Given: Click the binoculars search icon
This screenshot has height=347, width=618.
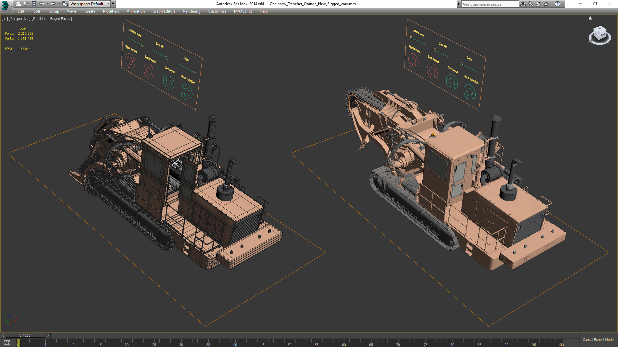Looking at the screenshot, I should tap(523, 4).
